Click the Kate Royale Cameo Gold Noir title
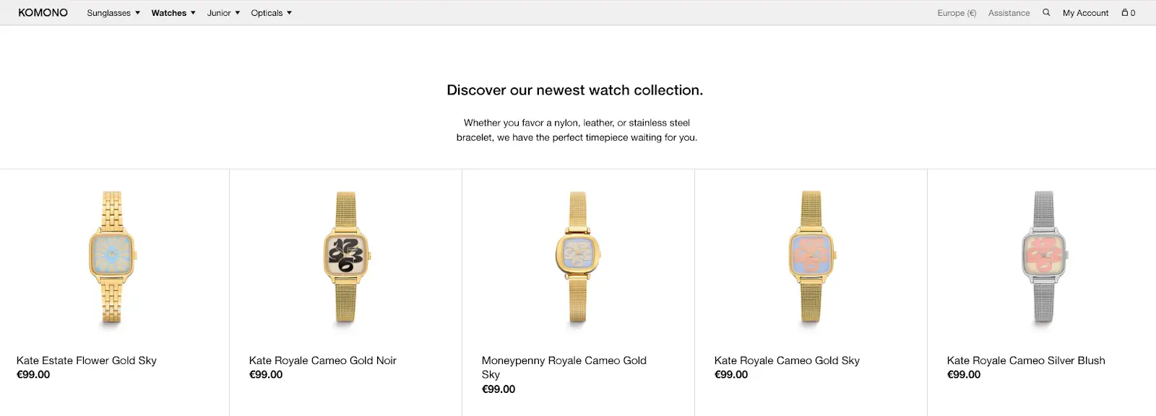The height and width of the screenshot is (416, 1156). [x=323, y=360]
